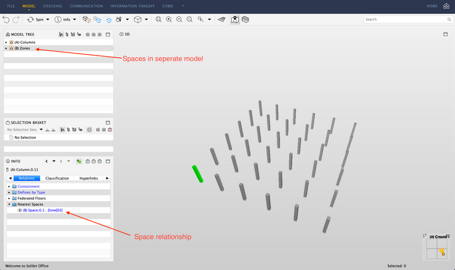Click the sectioning plane icon
The height and width of the screenshot is (270, 455).
point(222,19)
